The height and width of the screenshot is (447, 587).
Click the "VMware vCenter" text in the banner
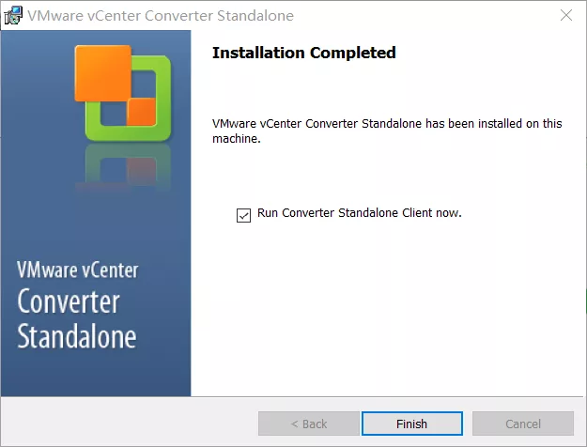click(77, 270)
